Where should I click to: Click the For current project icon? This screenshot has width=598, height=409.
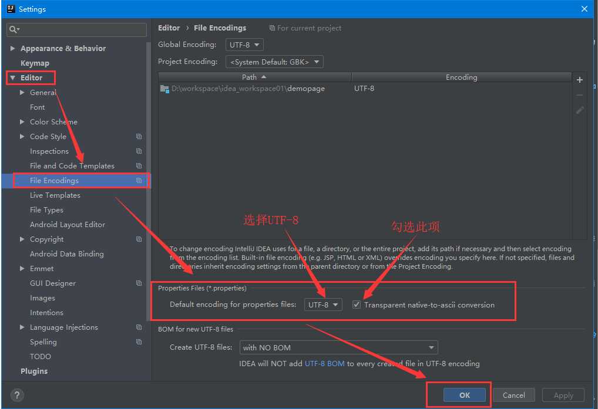point(272,28)
